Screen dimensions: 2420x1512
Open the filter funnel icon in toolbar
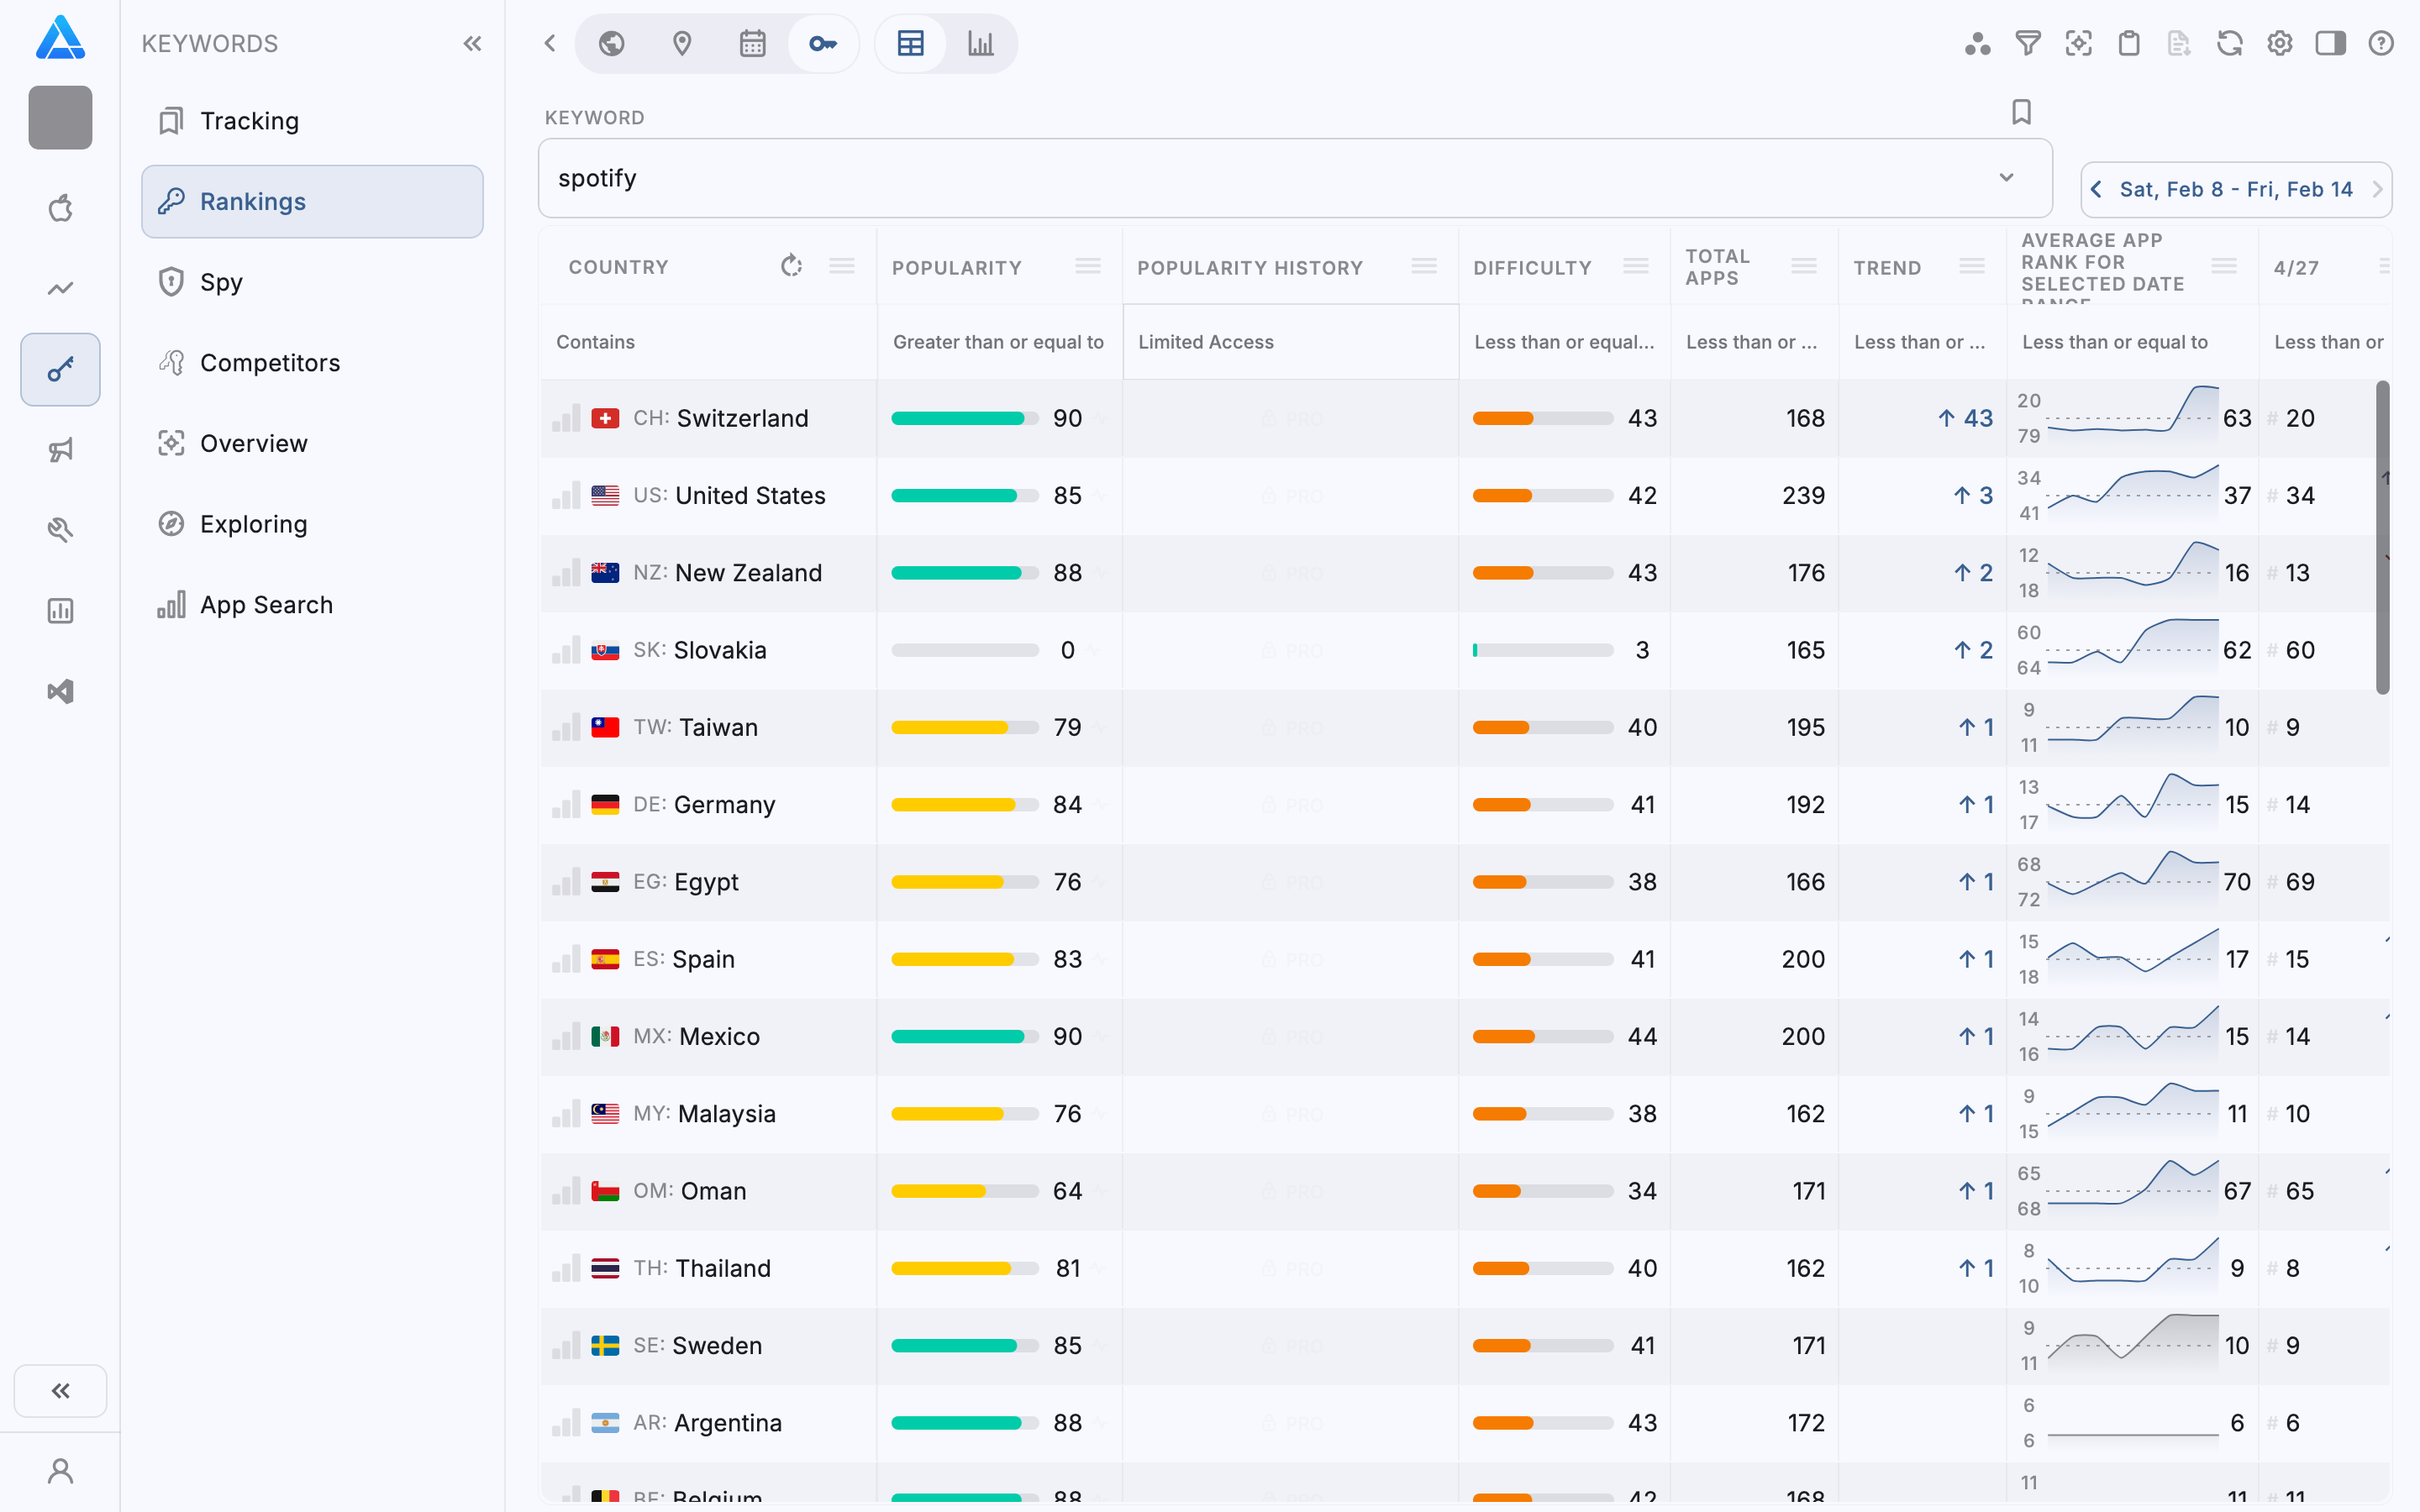pyautogui.click(x=2027, y=43)
